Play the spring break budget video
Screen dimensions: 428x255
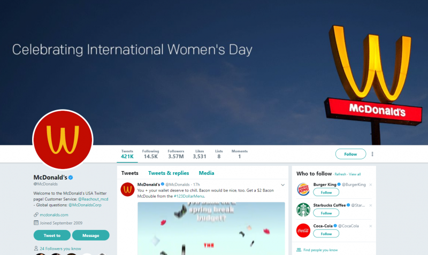(x=211, y=229)
